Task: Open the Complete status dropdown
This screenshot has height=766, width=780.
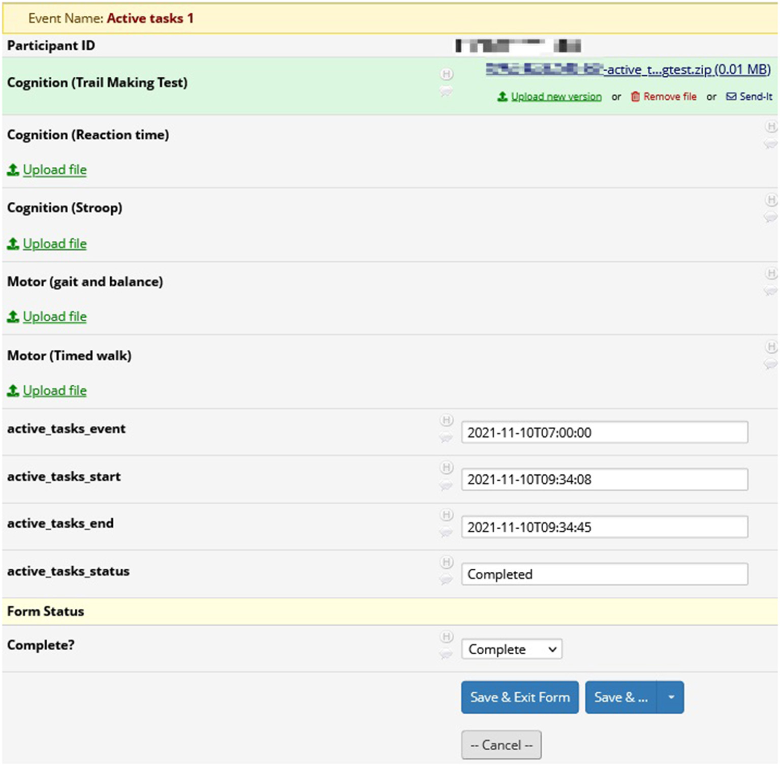Action: [511, 649]
